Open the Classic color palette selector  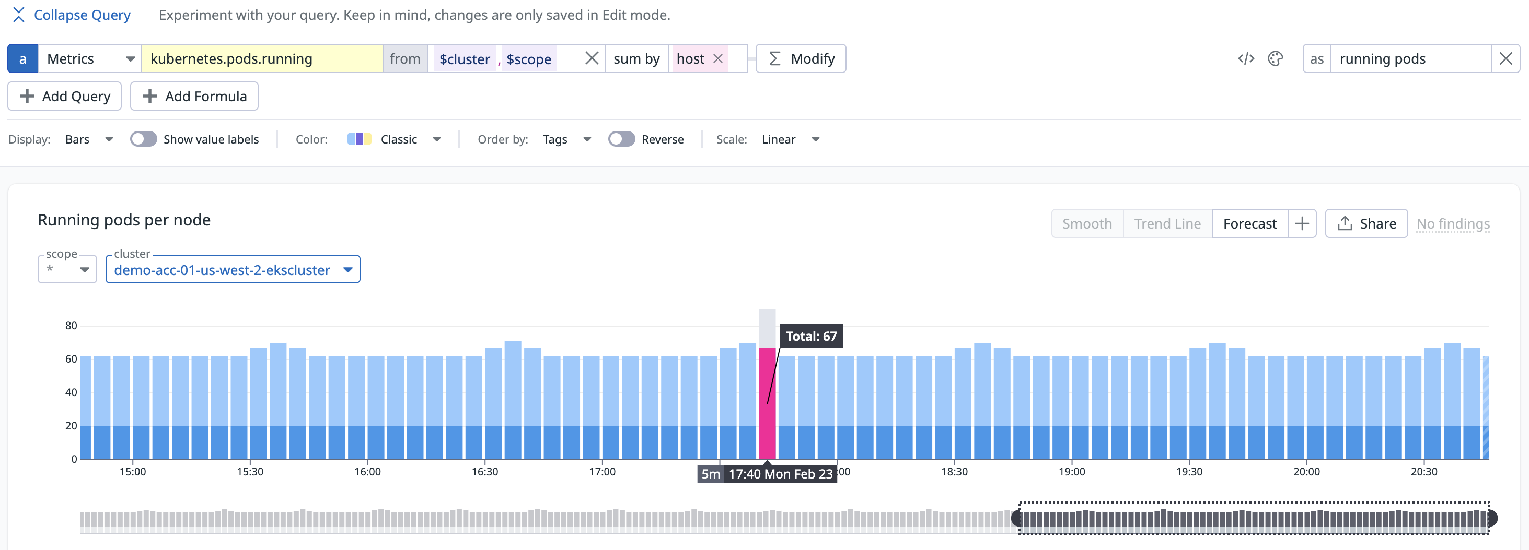click(394, 139)
